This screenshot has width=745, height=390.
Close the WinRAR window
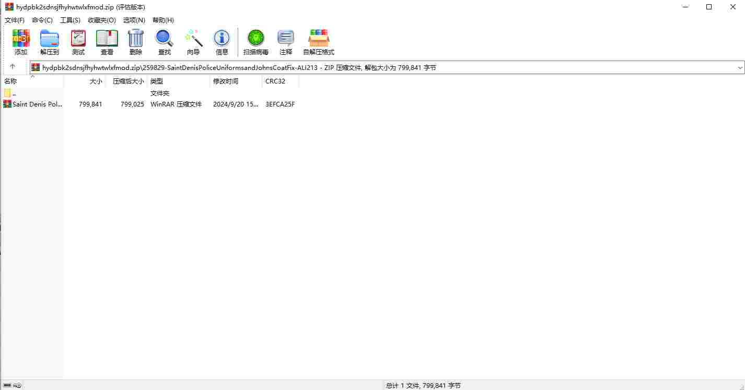733,7
